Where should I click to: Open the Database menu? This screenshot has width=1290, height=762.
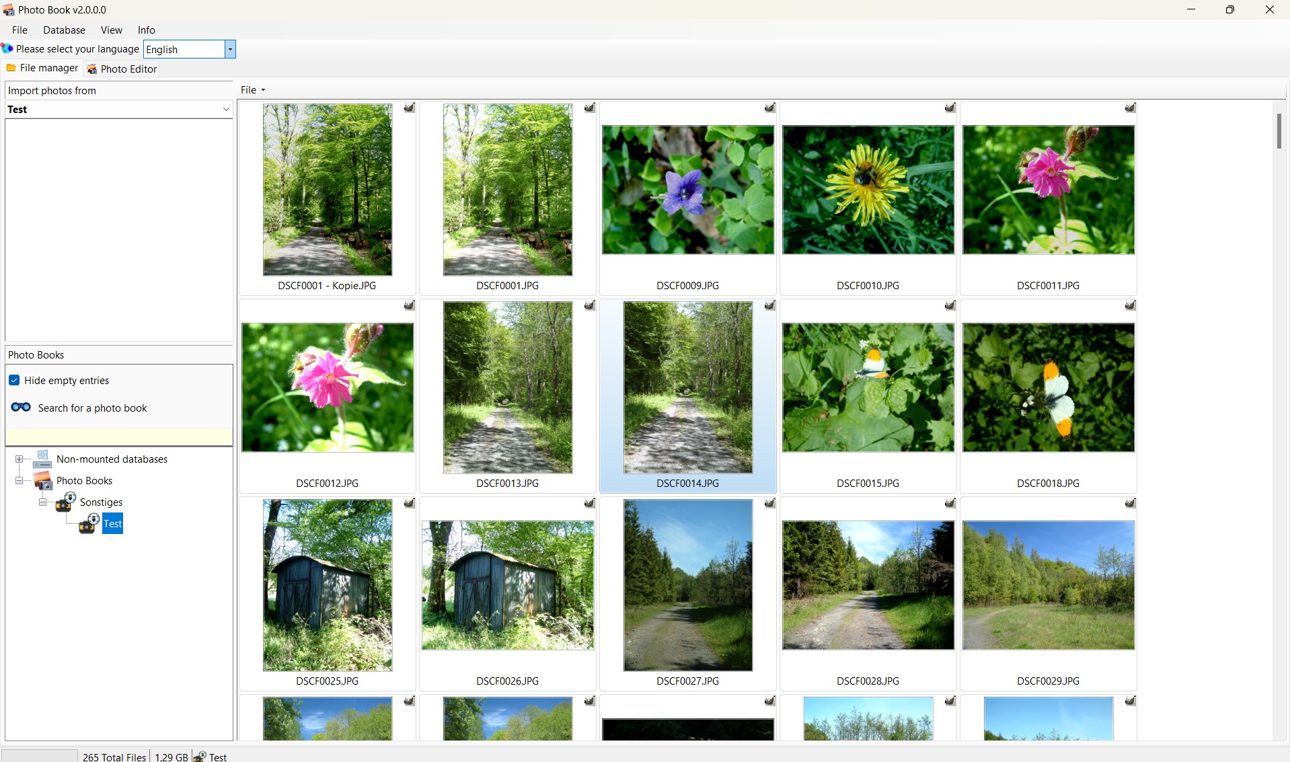coord(64,30)
